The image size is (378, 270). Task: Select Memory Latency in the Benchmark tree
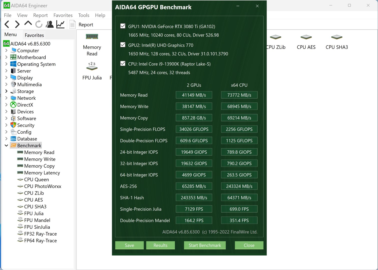point(42,173)
